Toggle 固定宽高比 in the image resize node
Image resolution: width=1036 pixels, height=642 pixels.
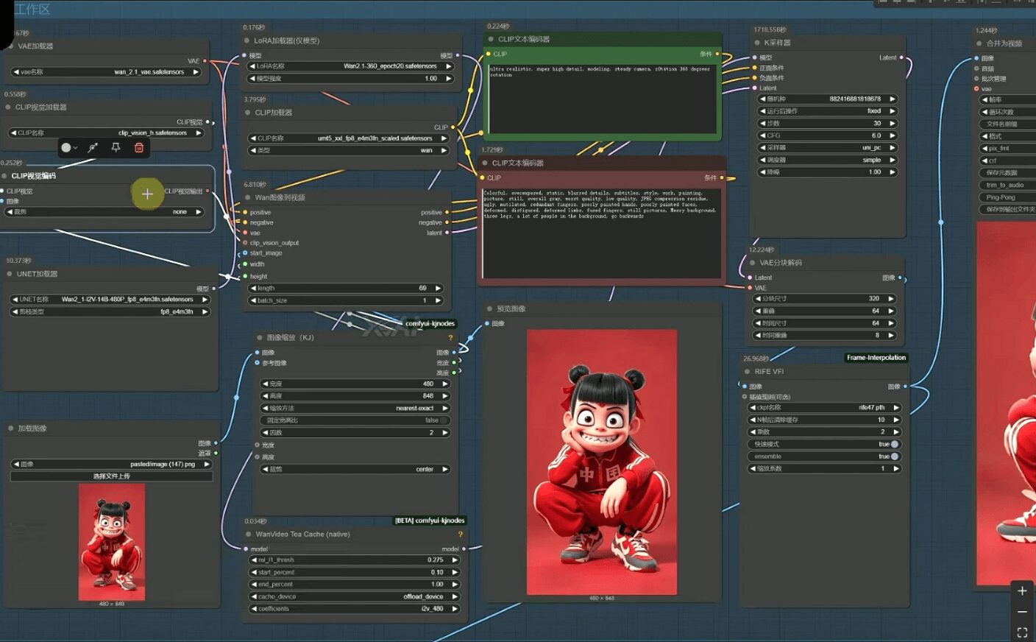355,420
